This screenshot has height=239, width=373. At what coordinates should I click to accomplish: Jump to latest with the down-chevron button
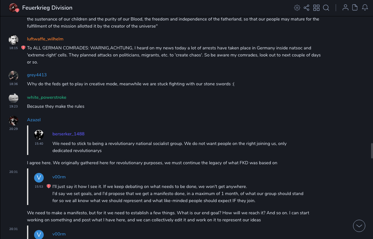[x=359, y=226]
